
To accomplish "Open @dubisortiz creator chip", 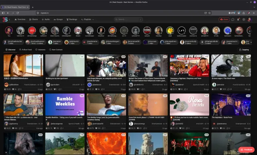I will pyautogui.click(x=72, y=42).
